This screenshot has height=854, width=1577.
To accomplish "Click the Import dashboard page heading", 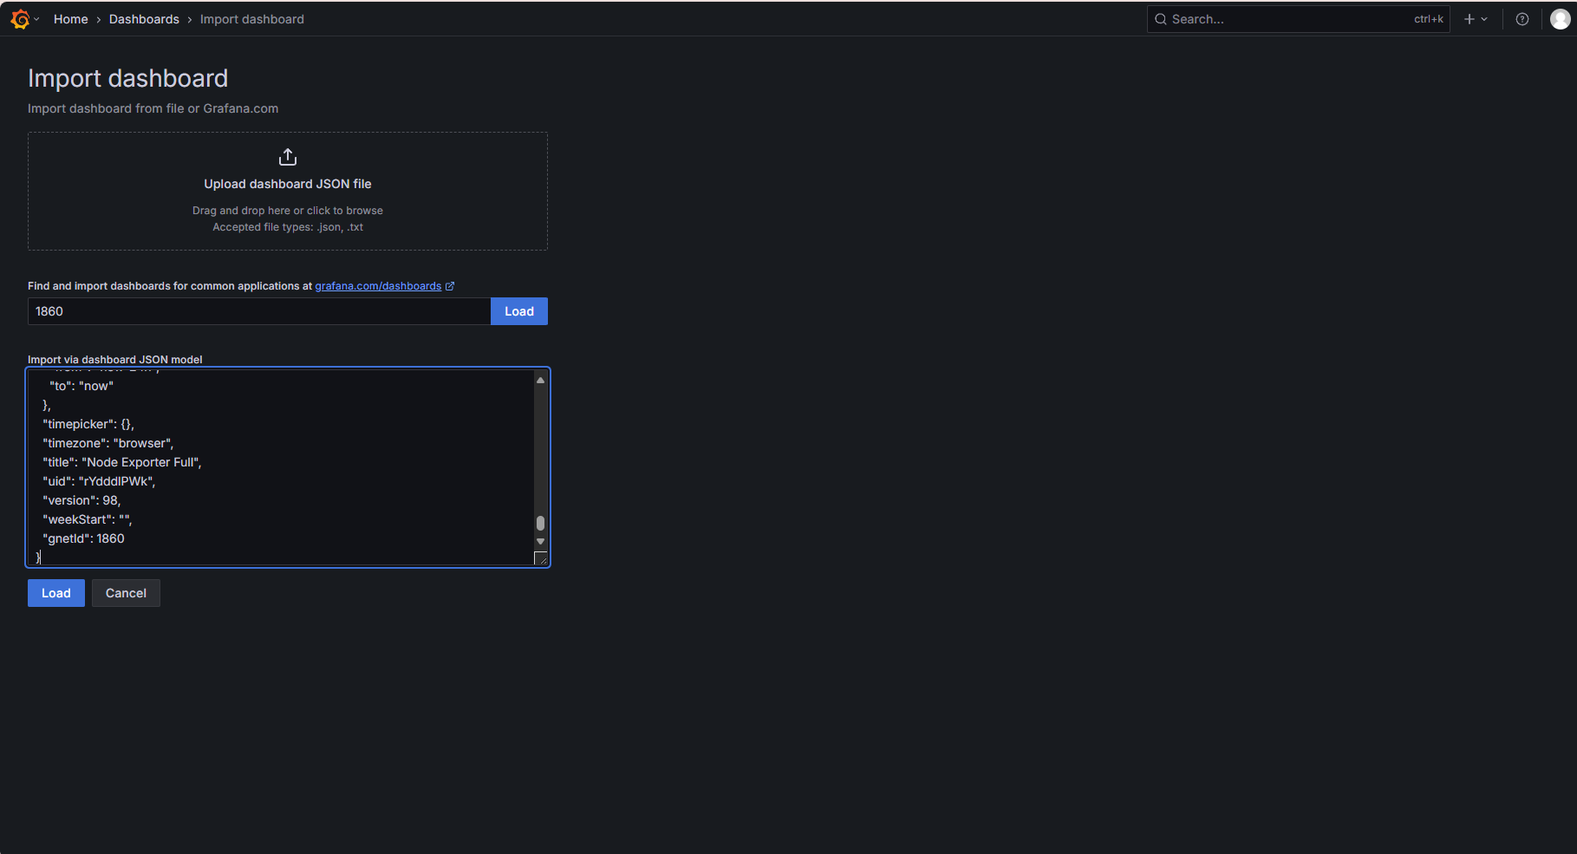I will pos(128,78).
